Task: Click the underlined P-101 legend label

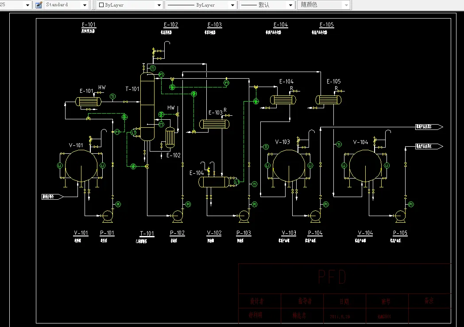Action: [107, 233]
